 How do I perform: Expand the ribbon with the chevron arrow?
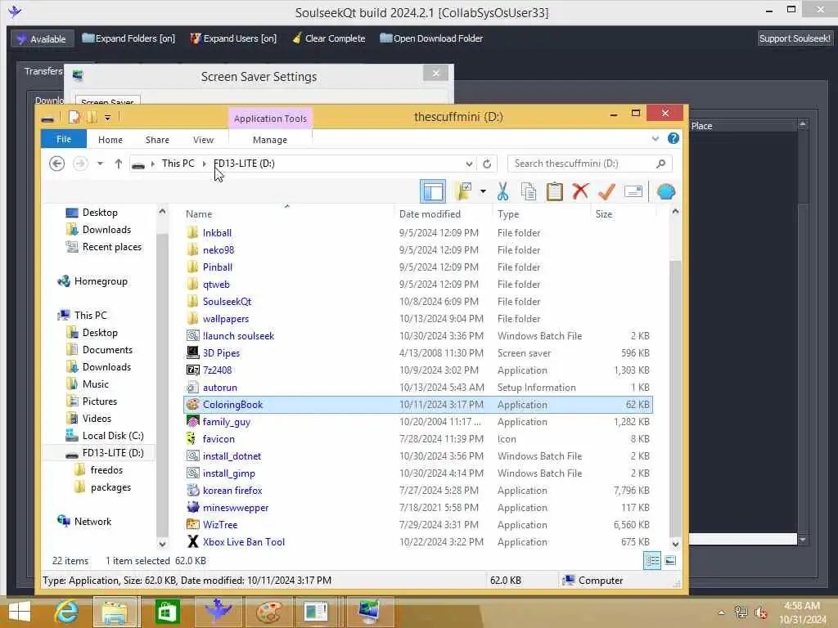coord(656,139)
